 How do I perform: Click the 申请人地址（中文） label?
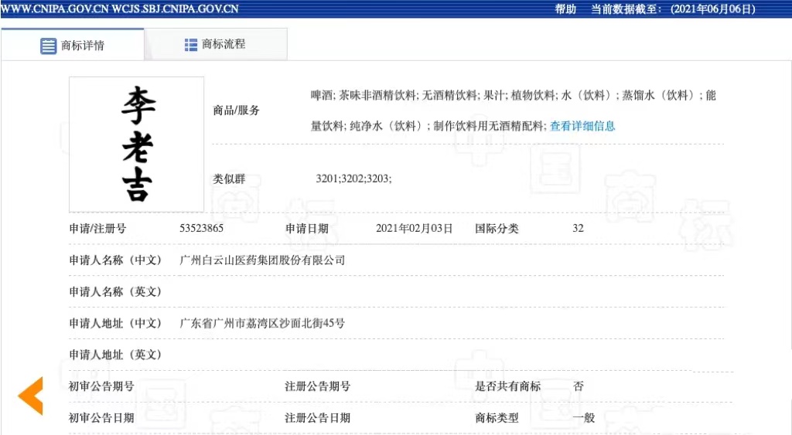tap(115, 324)
